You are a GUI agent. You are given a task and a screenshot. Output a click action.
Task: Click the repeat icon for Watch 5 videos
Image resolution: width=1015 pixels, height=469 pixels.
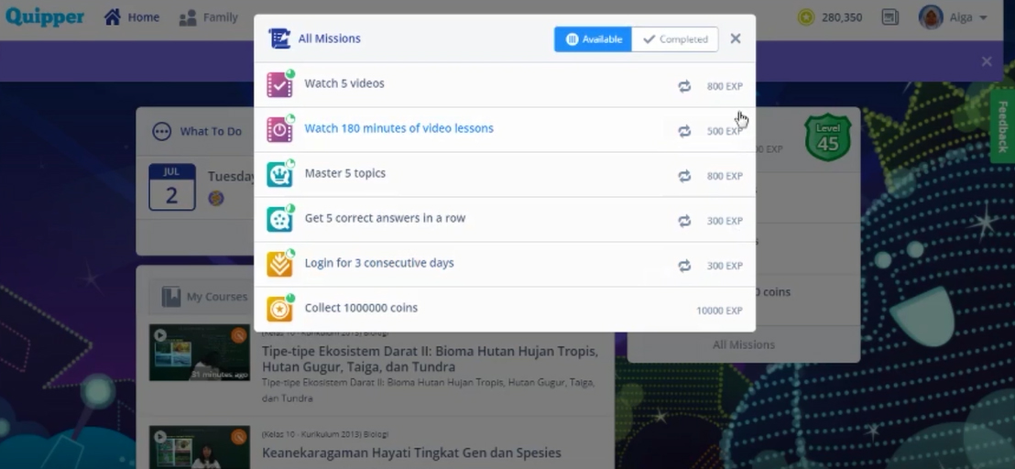(x=684, y=86)
